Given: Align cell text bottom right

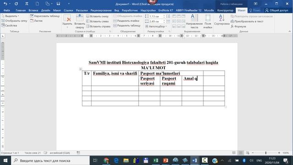Looking at the screenshot, I should (x=184, y=27).
